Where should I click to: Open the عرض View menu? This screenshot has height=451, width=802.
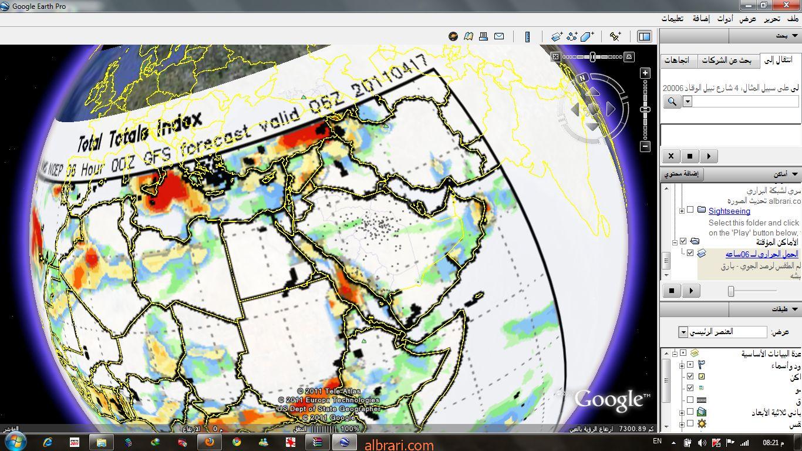(747, 19)
